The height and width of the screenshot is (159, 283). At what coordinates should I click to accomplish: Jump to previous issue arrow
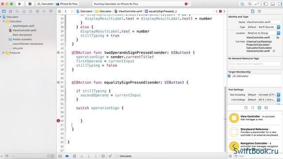tap(216, 11)
